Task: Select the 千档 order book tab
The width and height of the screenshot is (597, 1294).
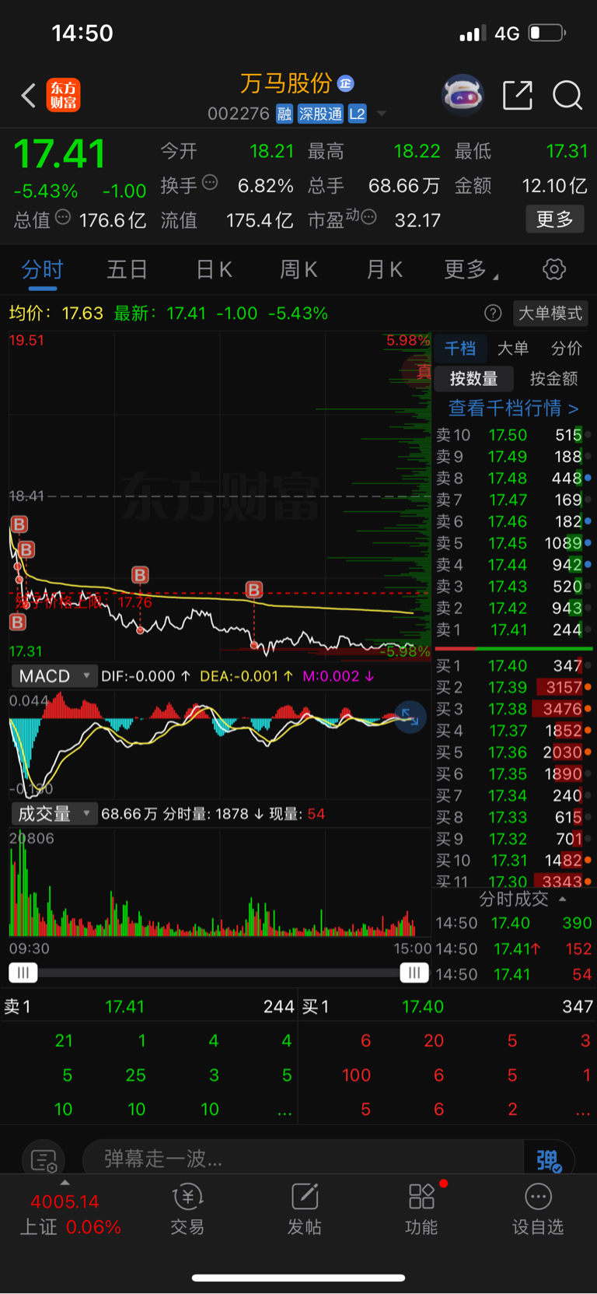Action: pyautogui.click(x=460, y=349)
